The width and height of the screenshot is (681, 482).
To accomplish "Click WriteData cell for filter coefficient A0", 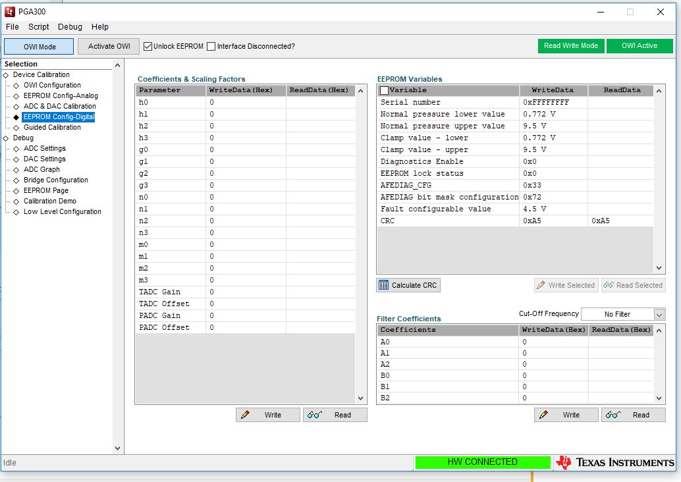I will point(554,342).
